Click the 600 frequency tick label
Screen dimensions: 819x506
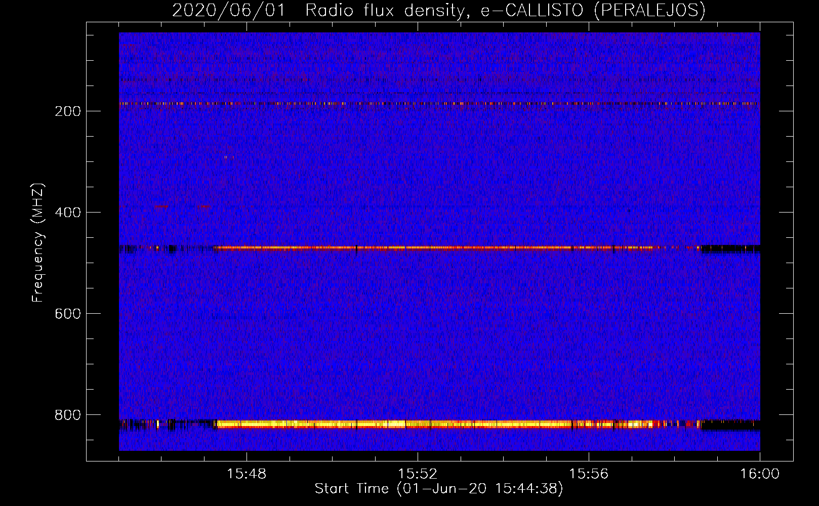tap(68, 314)
